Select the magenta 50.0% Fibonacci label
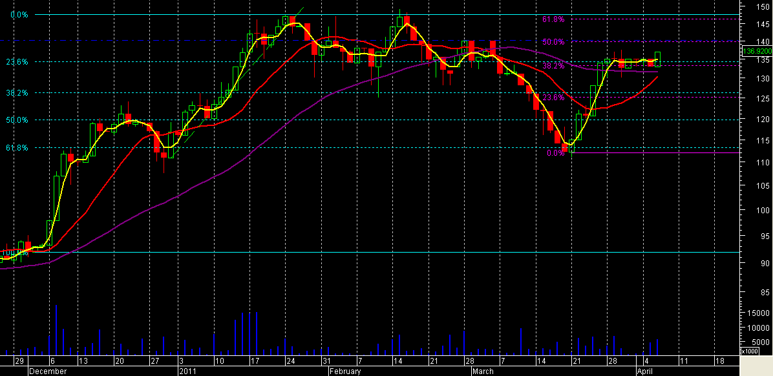This screenshot has height=376, width=773. pos(553,42)
